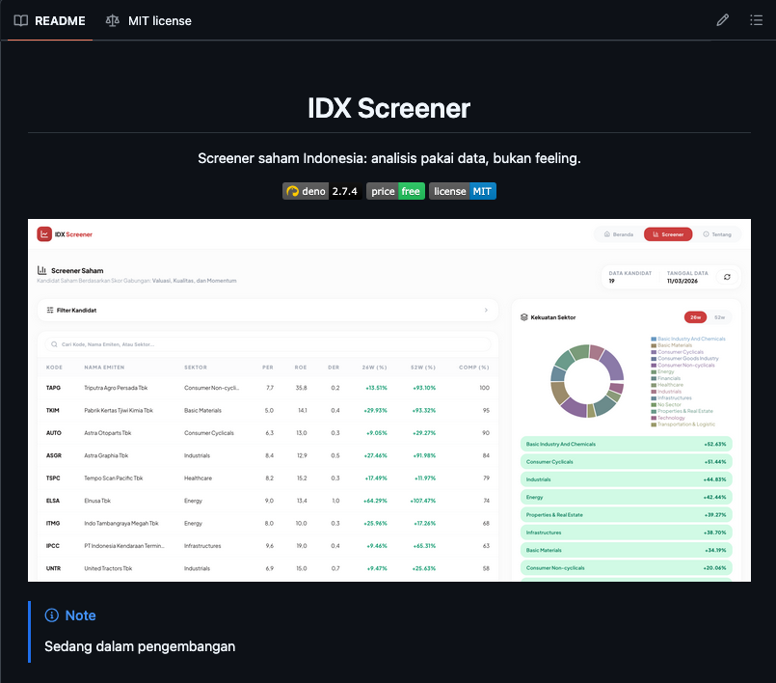
Task: Click the scales icon beside MIT license
Action: [x=113, y=21]
